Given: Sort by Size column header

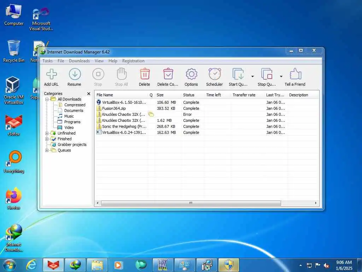Looking at the screenshot, I should (168, 95).
